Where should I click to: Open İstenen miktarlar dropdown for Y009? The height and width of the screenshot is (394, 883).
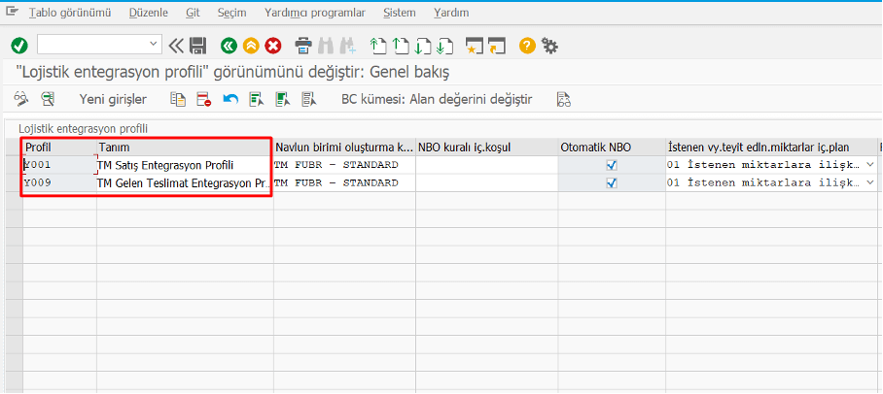tap(868, 182)
